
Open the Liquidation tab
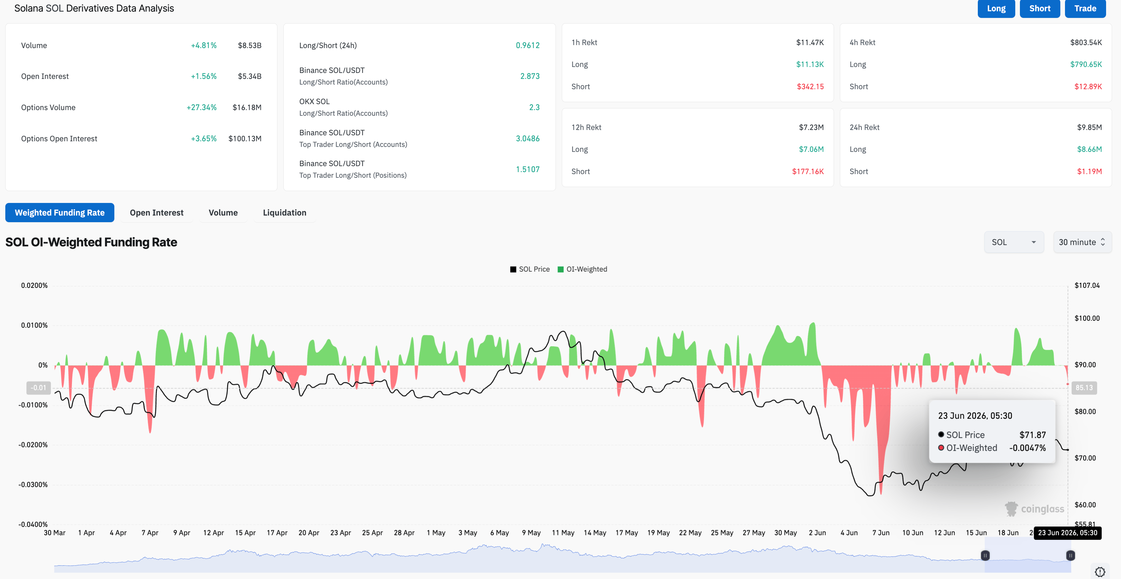pyautogui.click(x=285, y=213)
